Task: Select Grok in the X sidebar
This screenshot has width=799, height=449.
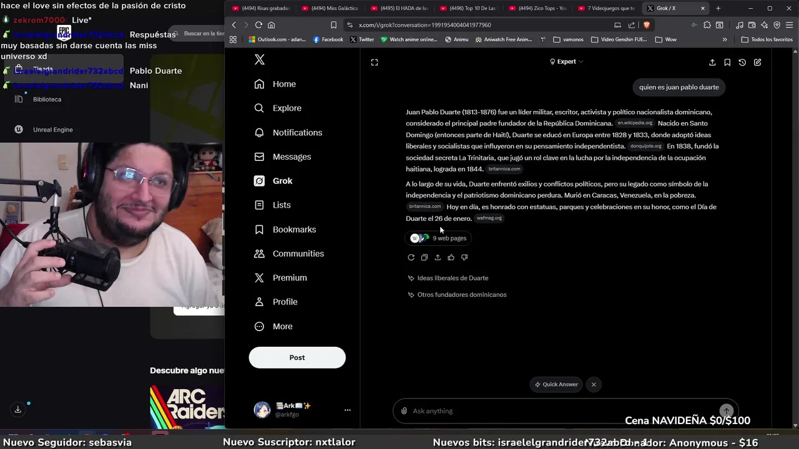Action: [273, 181]
